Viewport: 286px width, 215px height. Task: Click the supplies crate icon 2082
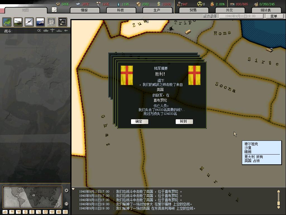point(139,4)
